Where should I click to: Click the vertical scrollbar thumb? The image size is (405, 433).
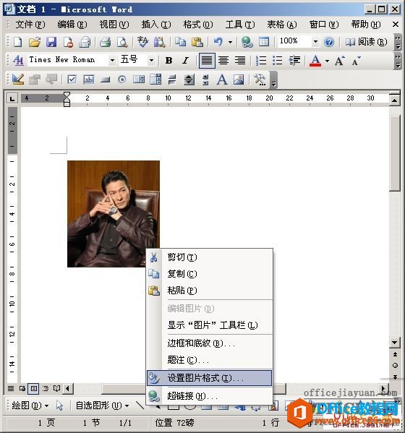click(394, 153)
